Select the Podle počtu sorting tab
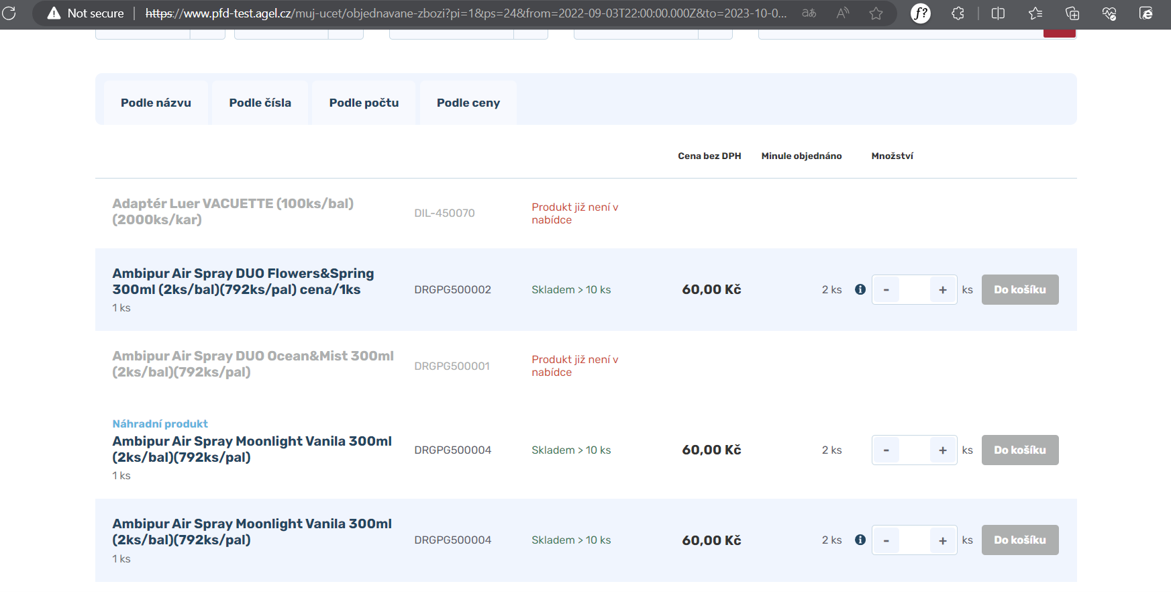 (x=364, y=103)
